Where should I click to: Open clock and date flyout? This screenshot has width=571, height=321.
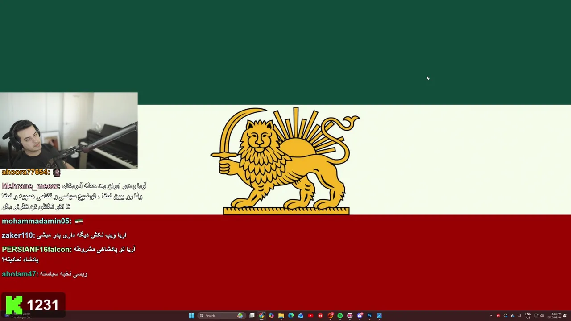(554, 316)
